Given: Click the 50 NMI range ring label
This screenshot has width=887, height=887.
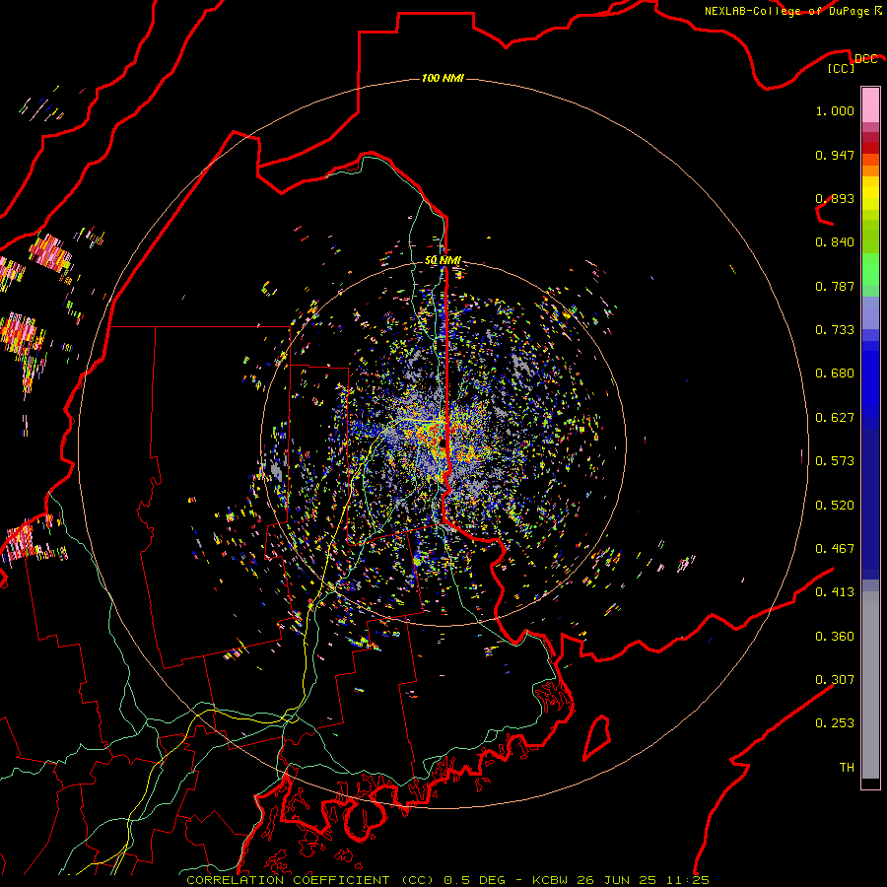Looking at the screenshot, I should (443, 260).
